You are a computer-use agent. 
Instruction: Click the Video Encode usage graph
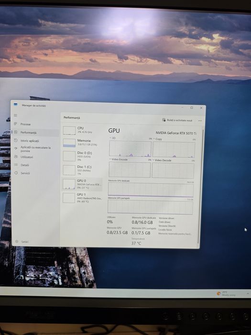click(x=130, y=169)
